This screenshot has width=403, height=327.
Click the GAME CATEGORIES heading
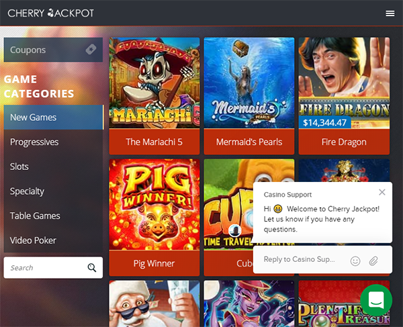pyautogui.click(x=39, y=87)
